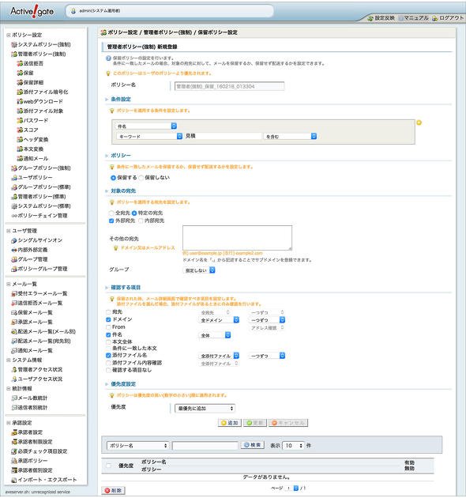Open the グループ 指定しない dropdown
Viewport: 466px width, 498px height.
point(199,270)
